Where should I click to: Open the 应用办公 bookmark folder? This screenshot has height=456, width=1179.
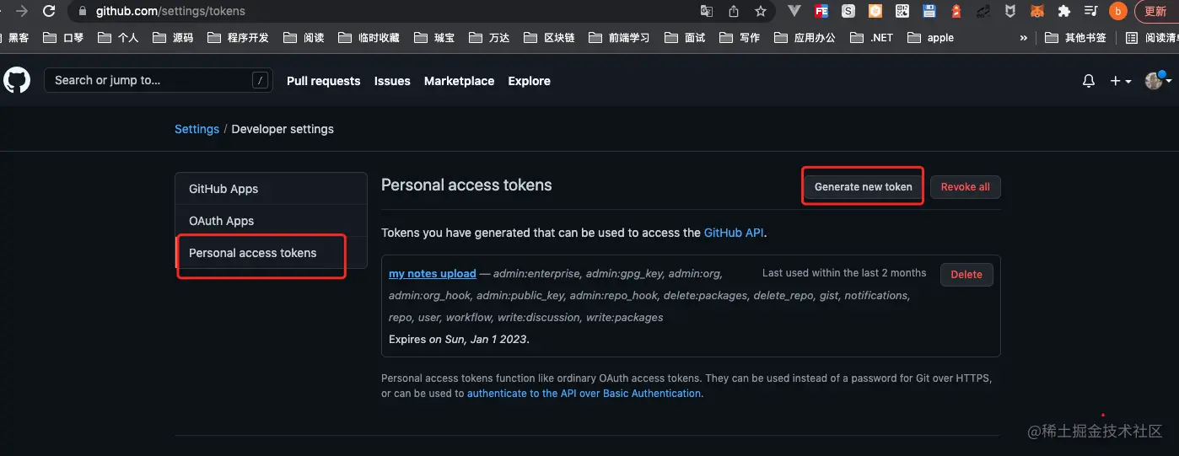[805, 38]
